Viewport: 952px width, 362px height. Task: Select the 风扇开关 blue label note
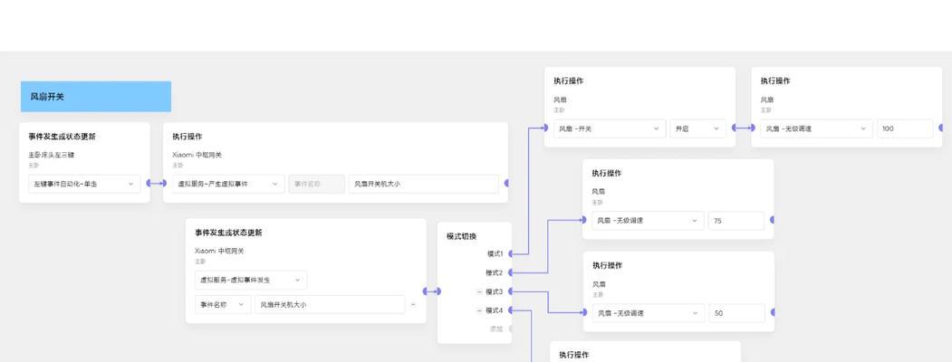[x=96, y=97]
